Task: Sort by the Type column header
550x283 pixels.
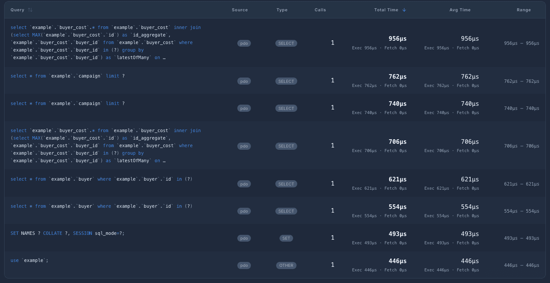Action: [282, 10]
